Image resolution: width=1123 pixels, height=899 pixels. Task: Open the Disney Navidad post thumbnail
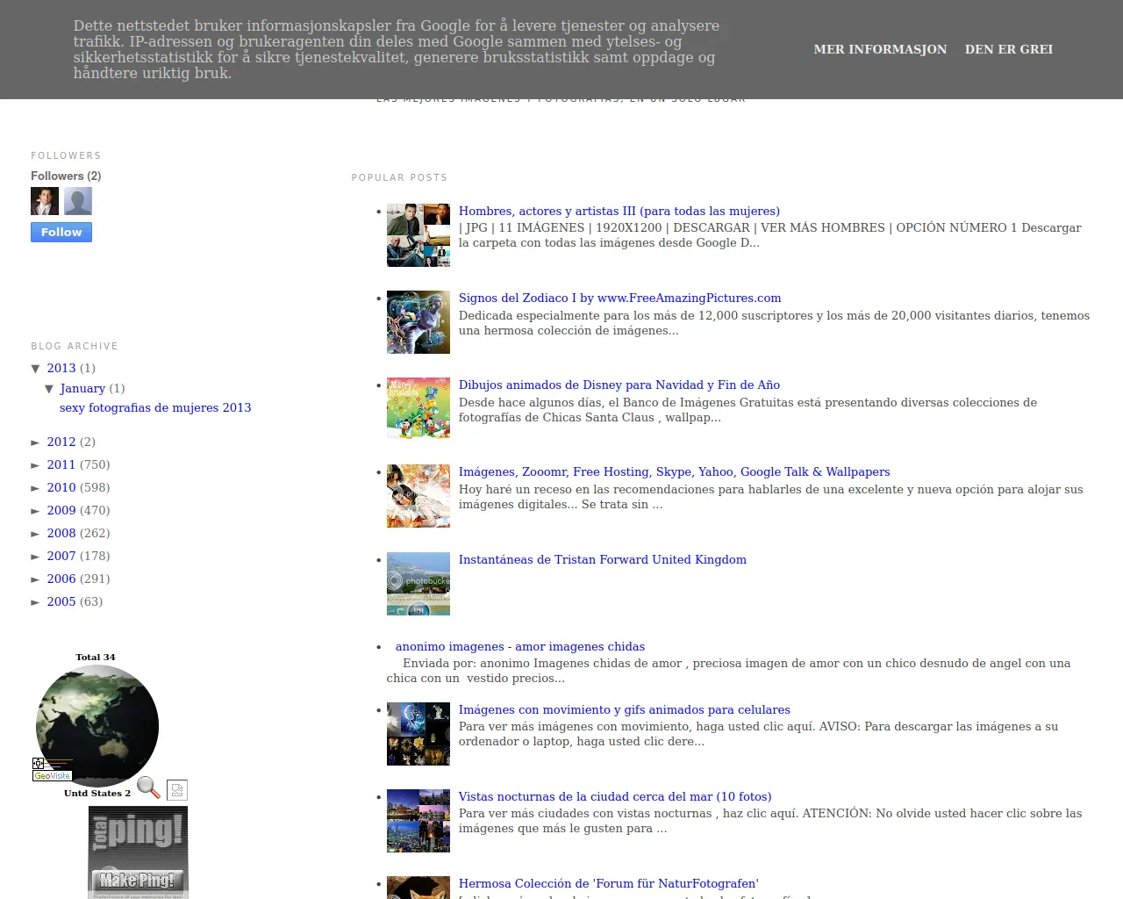[418, 408]
